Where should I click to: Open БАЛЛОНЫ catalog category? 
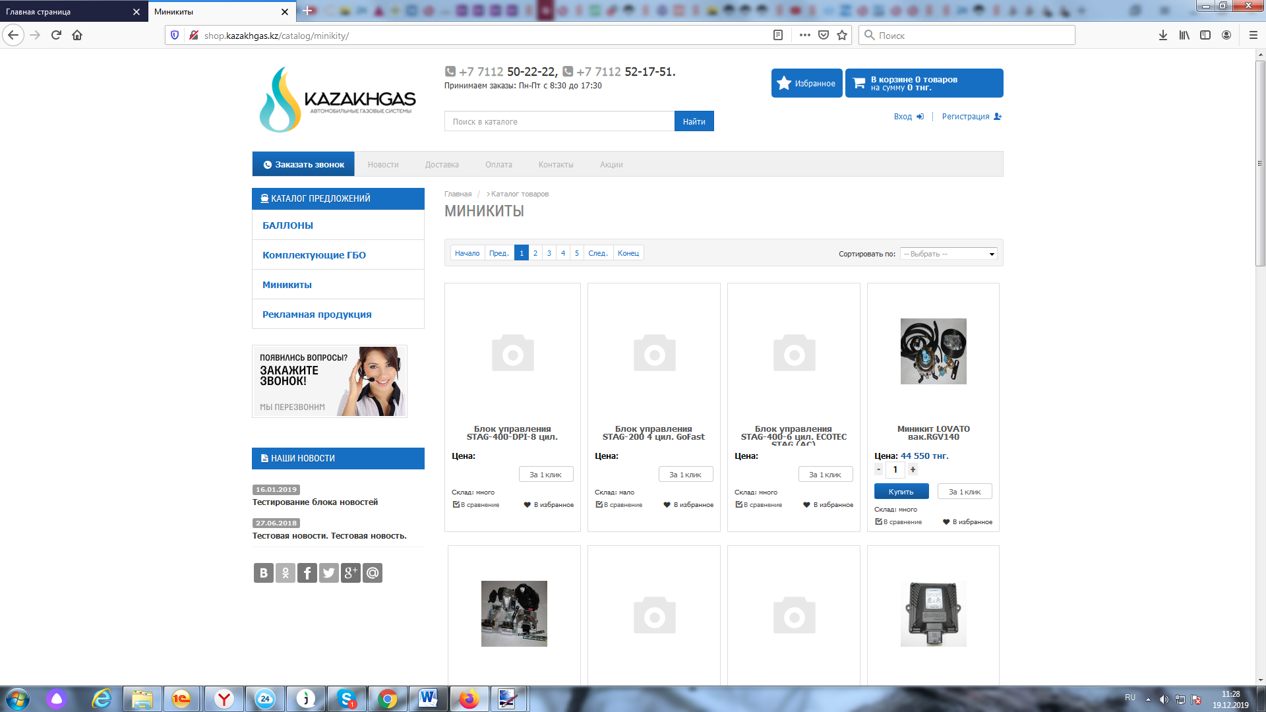coord(338,225)
